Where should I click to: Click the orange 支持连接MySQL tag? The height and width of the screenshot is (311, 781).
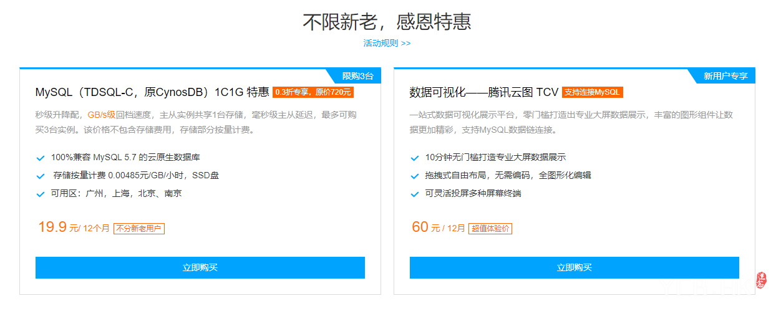coord(593,92)
